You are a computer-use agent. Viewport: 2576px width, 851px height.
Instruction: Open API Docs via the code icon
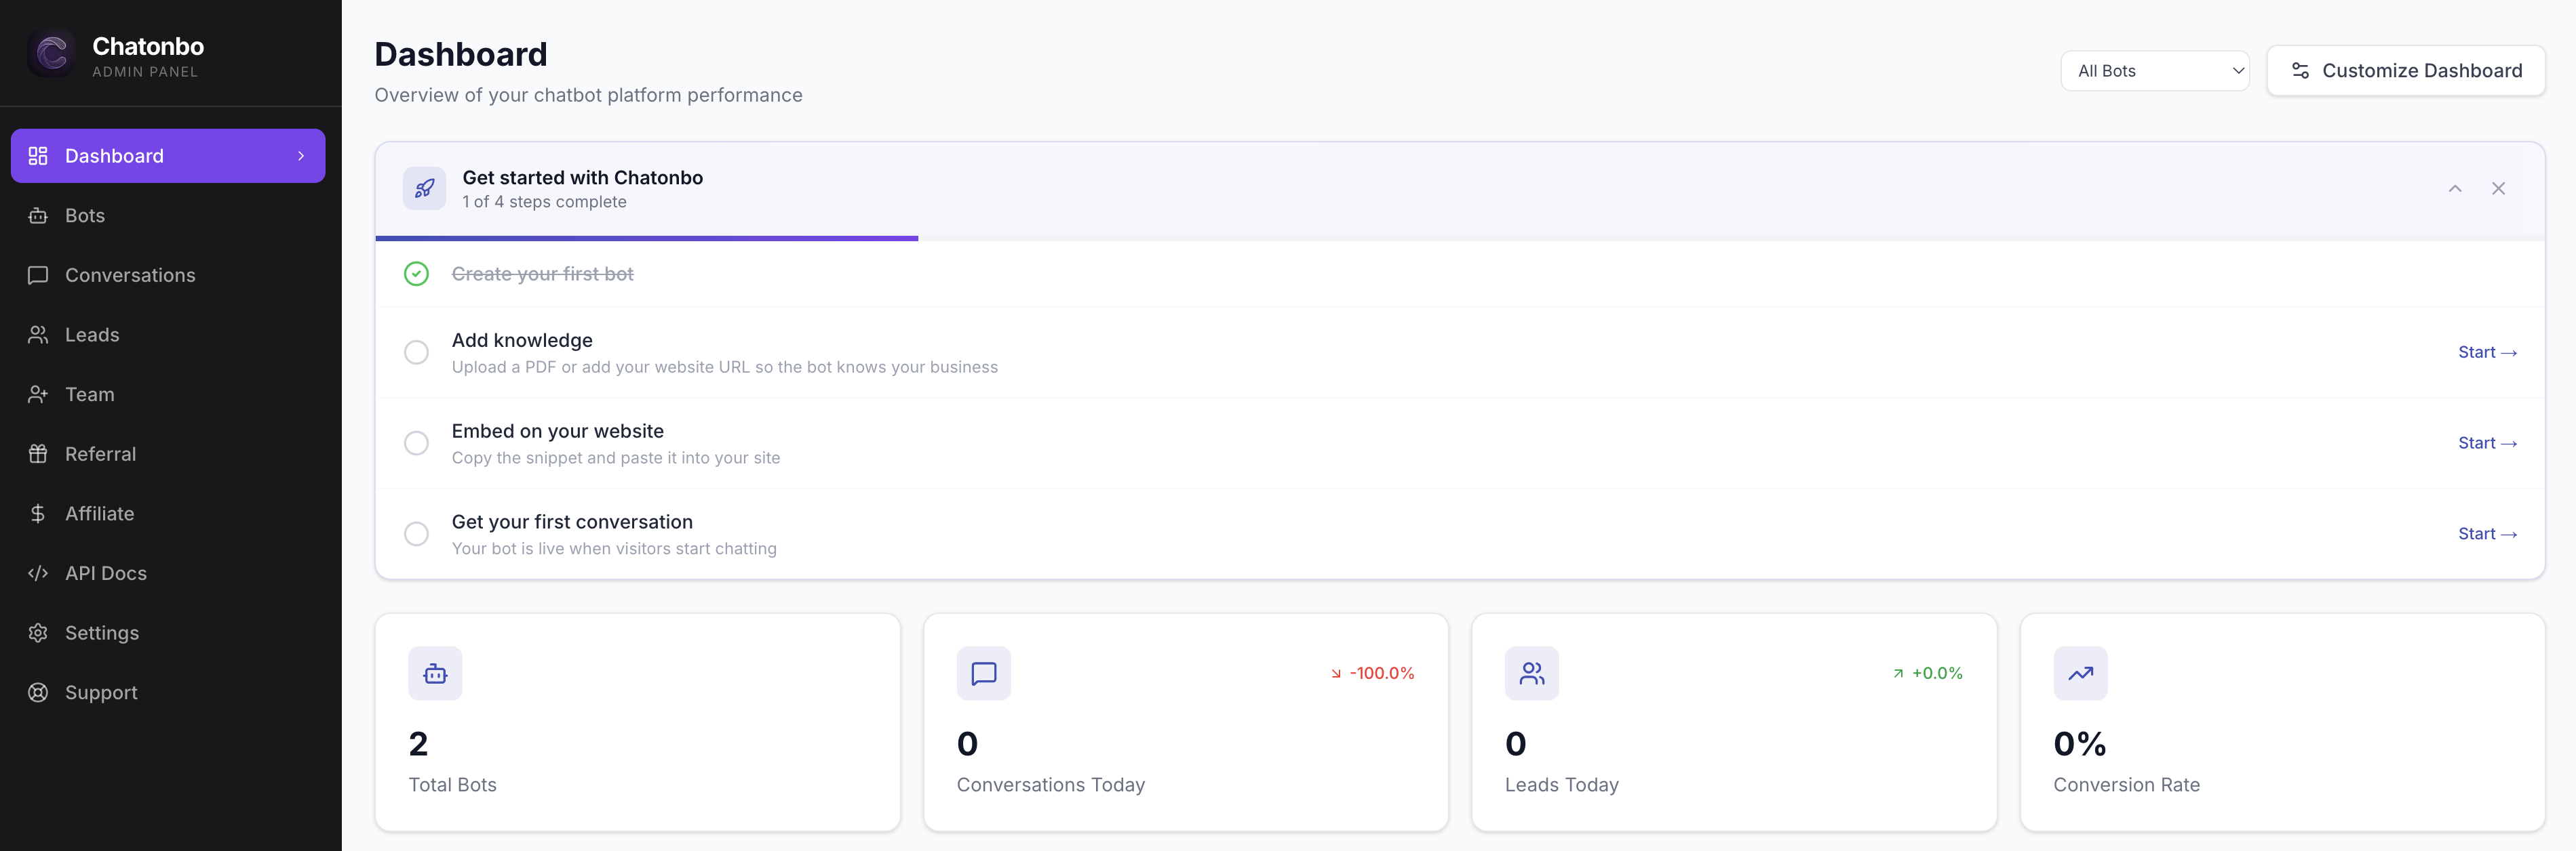point(38,573)
